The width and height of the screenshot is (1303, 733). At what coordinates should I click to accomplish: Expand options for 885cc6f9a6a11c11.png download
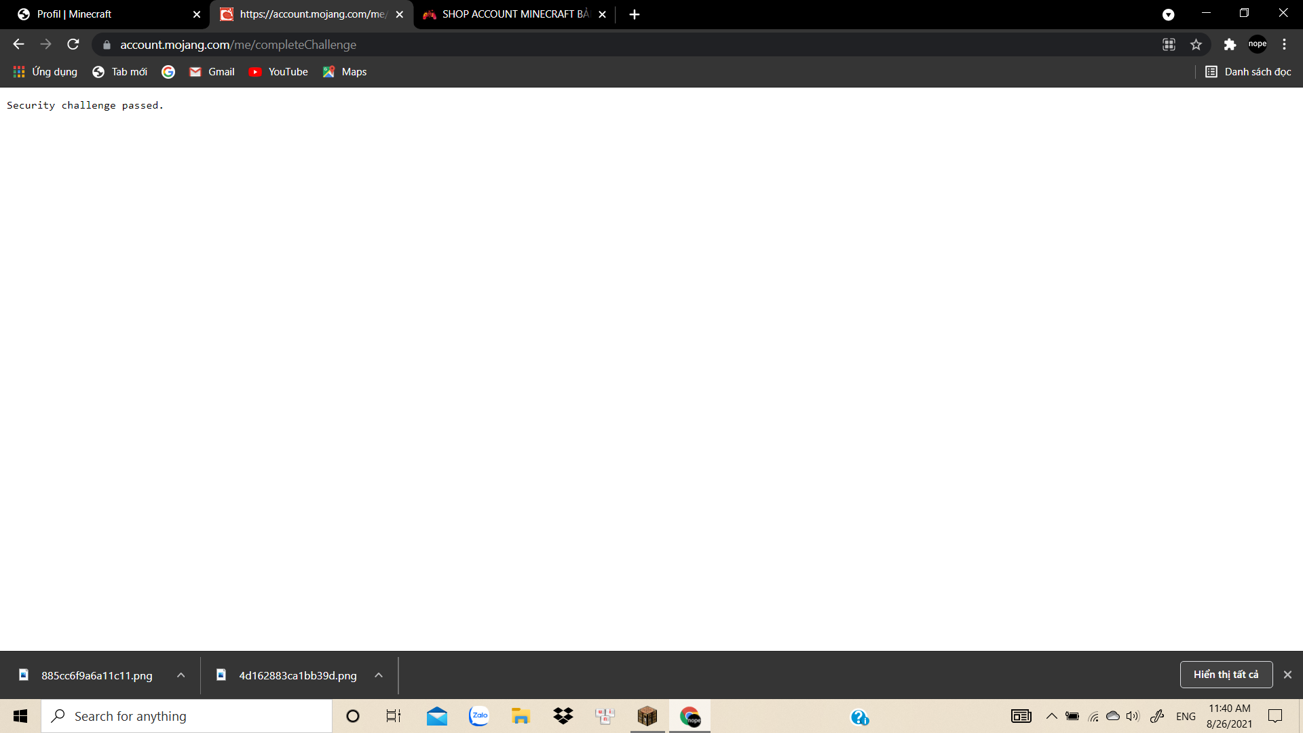pos(181,675)
